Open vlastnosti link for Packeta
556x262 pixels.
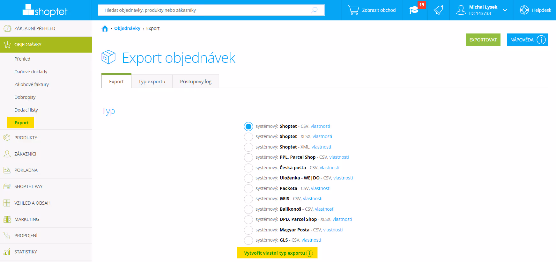click(x=321, y=188)
